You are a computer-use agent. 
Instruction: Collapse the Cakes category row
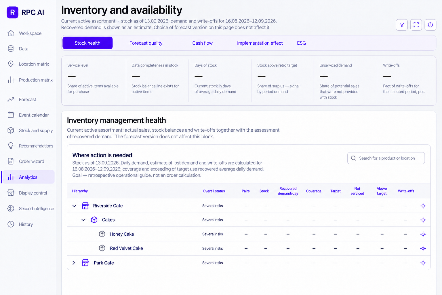pyautogui.click(x=83, y=220)
